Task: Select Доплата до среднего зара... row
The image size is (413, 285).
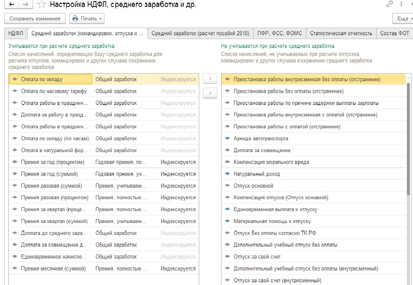Action: coord(104,233)
